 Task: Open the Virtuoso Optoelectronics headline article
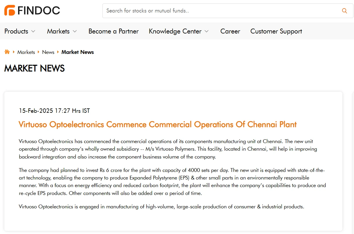(158, 124)
